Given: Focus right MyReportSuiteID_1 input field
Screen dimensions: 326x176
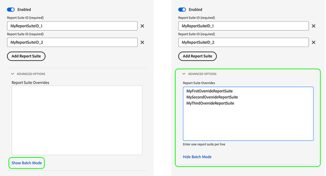Looking at the screenshot, I should 243,26.
